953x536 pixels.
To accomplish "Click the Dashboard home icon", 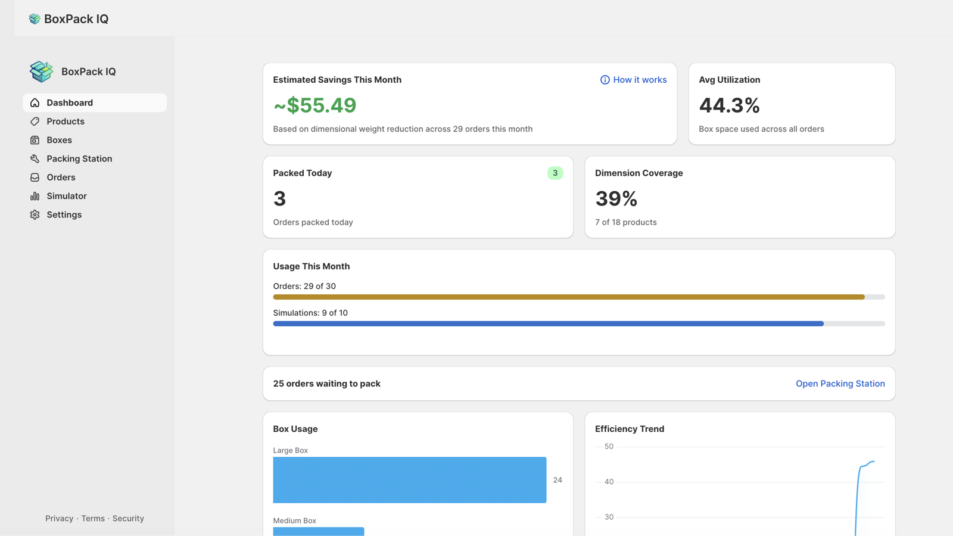I will click(x=35, y=102).
